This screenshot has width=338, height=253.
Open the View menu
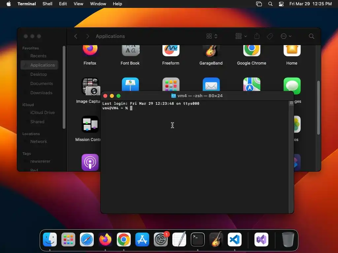point(78,4)
